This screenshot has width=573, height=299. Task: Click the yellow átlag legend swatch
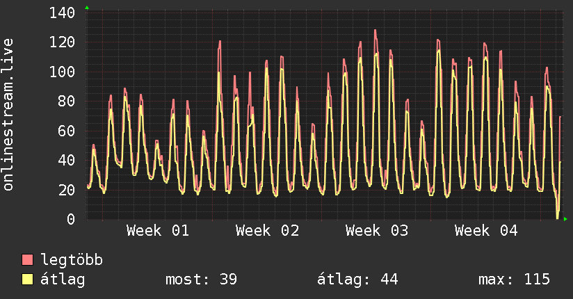(28, 280)
